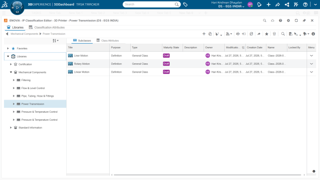Open the 3DEXPERIENCE compass
This screenshot has width=320, height=180.
coord(17,8)
